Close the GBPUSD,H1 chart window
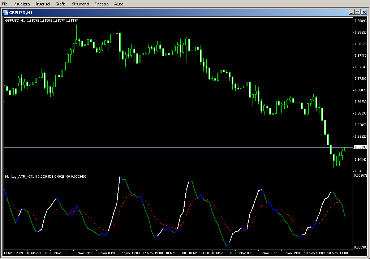The width and height of the screenshot is (370, 259). coord(364,12)
